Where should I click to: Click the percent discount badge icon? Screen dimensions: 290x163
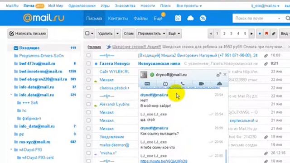coord(203,18)
